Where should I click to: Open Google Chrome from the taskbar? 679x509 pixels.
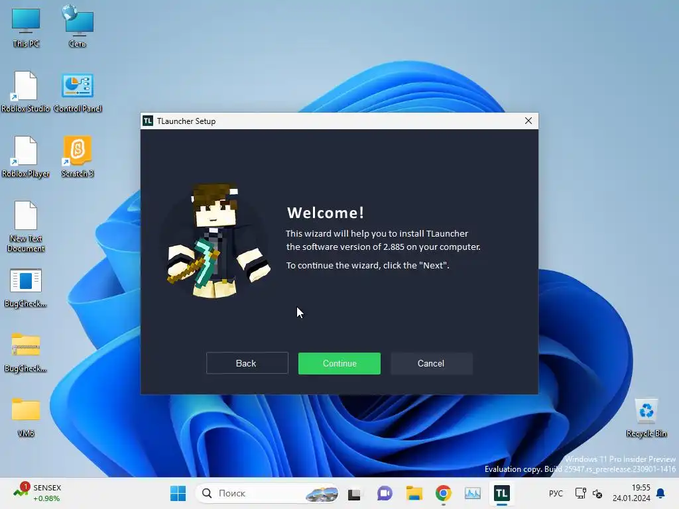pos(444,493)
